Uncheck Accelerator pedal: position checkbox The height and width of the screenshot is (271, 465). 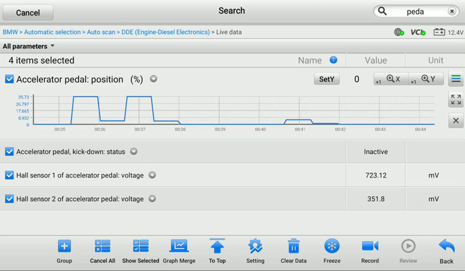pyautogui.click(x=9, y=79)
